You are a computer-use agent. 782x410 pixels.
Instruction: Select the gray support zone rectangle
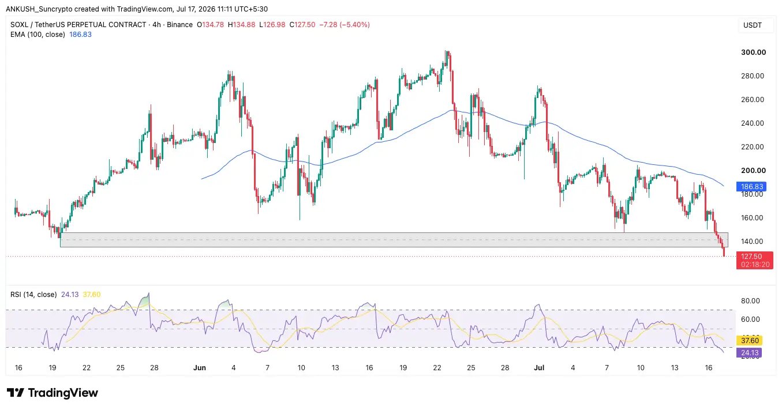point(394,240)
